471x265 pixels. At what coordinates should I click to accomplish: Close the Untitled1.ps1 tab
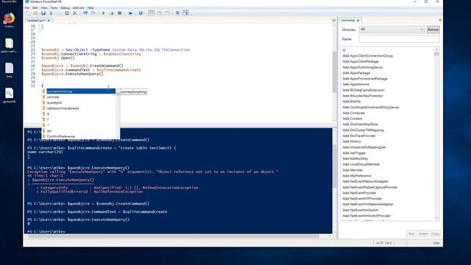coord(49,21)
